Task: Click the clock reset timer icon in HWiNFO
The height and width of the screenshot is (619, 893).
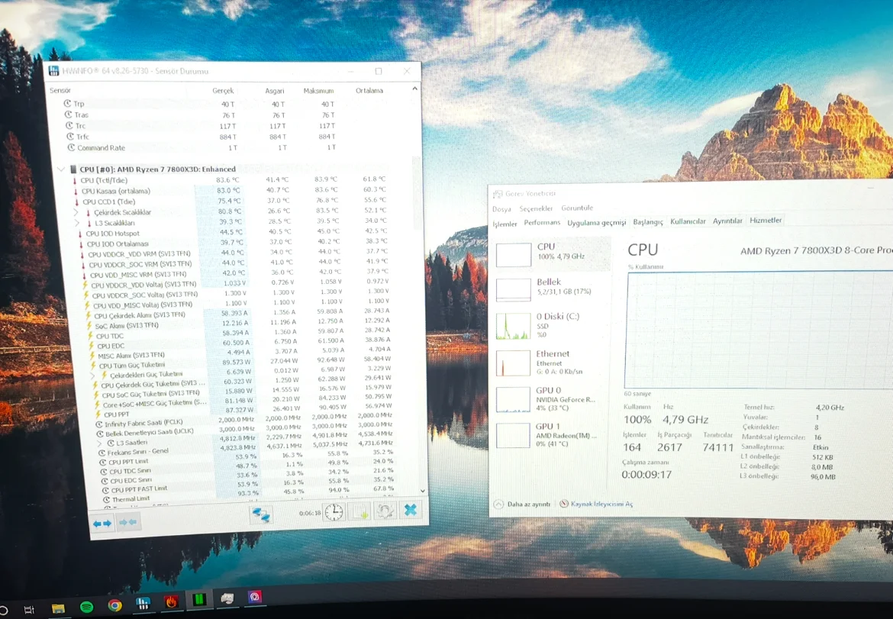Action: (x=334, y=512)
